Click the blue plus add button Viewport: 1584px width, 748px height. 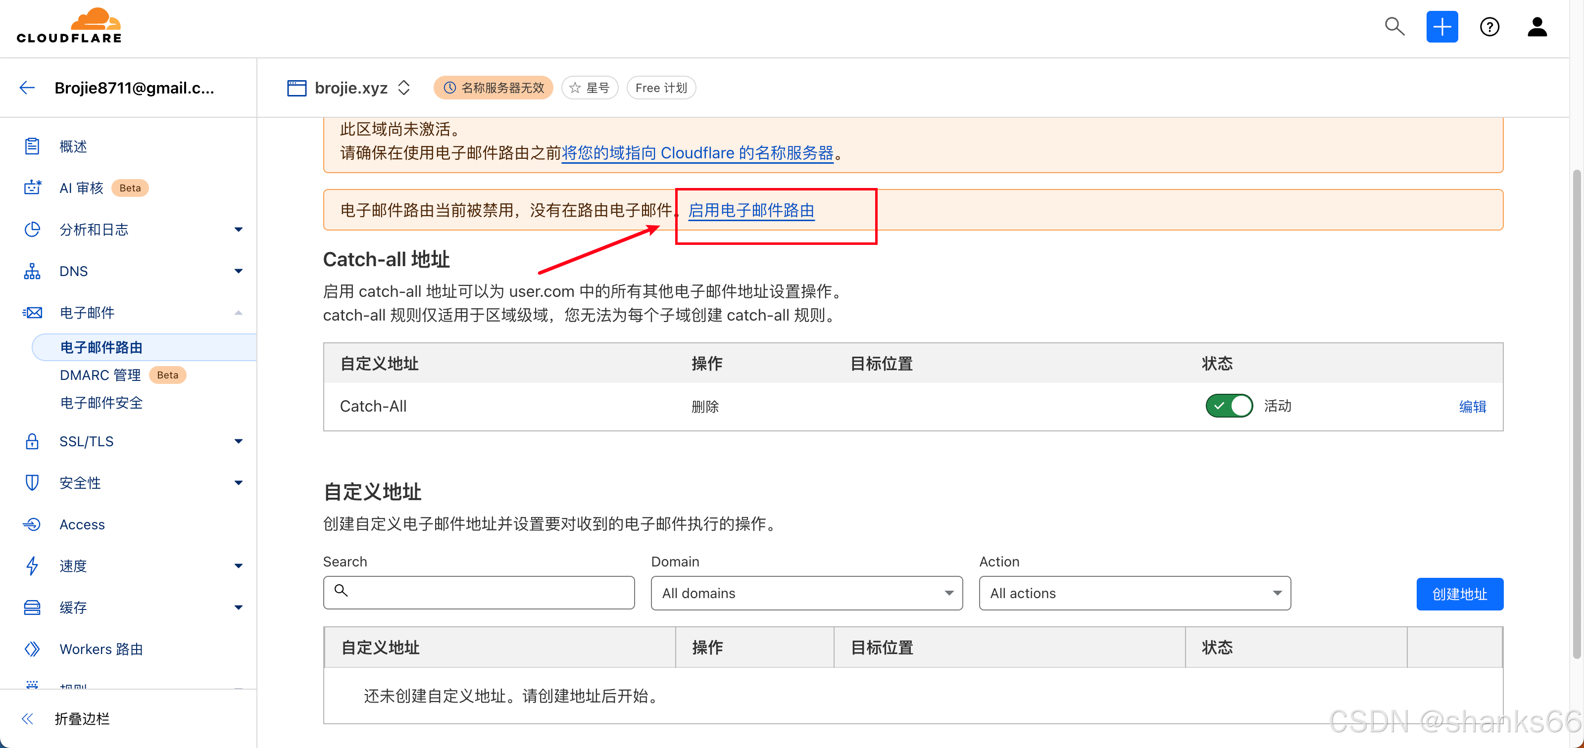pyautogui.click(x=1441, y=27)
